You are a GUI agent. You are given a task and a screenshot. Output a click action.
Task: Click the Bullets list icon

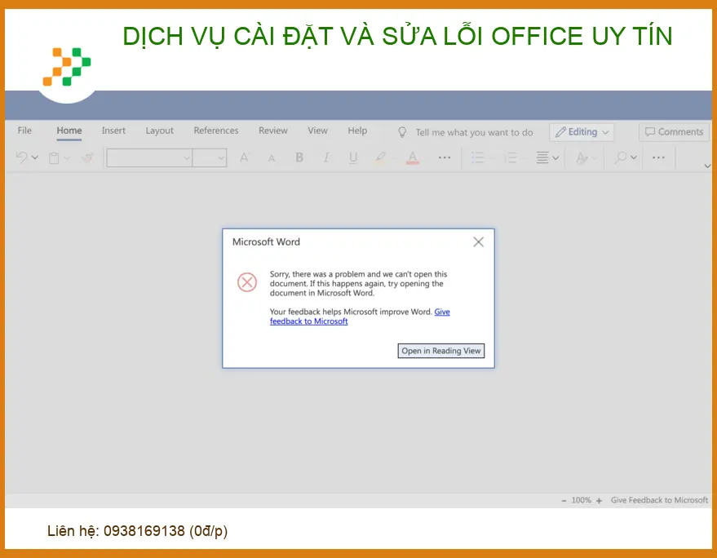477,157
